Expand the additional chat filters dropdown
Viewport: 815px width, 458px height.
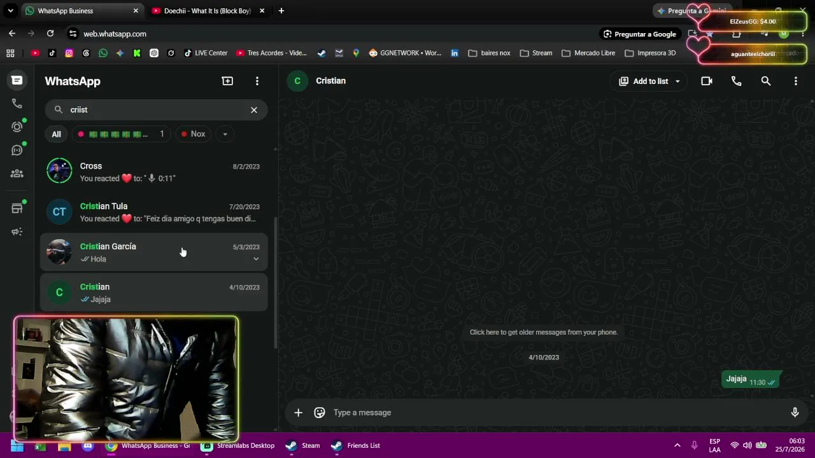(x=225, y=134)
